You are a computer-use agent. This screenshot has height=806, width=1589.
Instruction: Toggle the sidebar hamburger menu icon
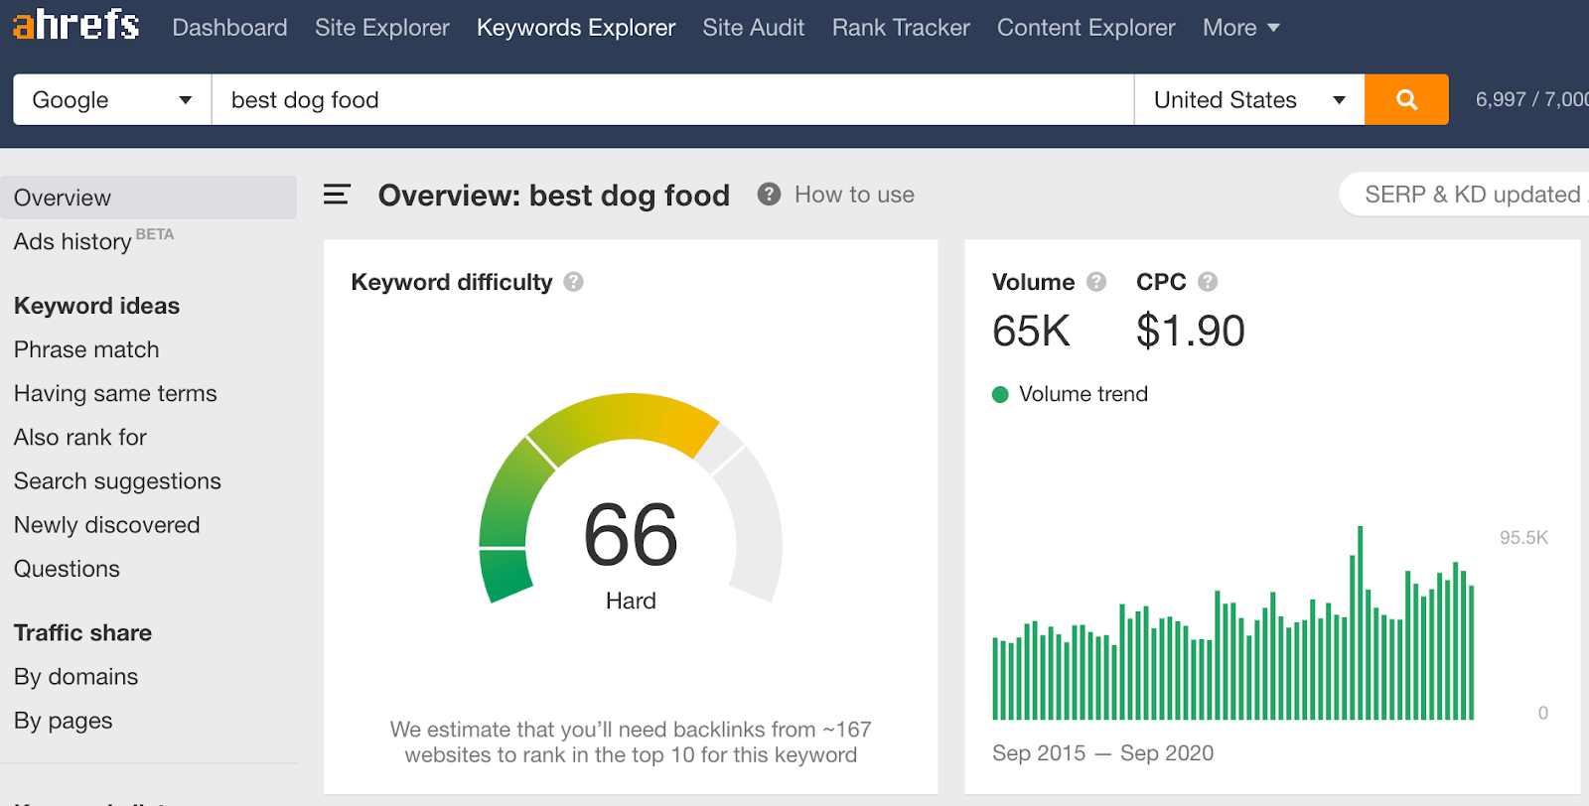[x=337, y=195]
